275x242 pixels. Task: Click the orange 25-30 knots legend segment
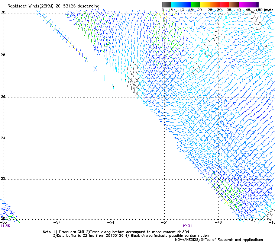(215, 4)
